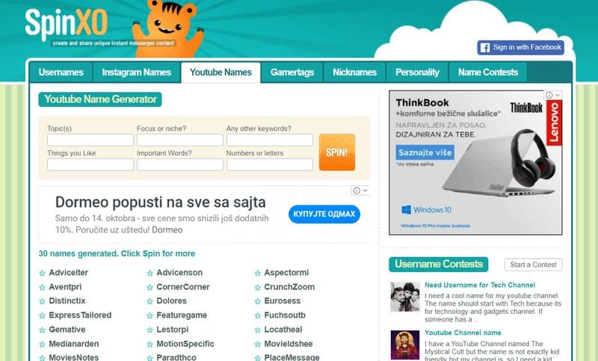Viewport: 598px width, 361px height.
Task: Favorite the name CrunchZoom via its star
Action: tap(257, 288)
